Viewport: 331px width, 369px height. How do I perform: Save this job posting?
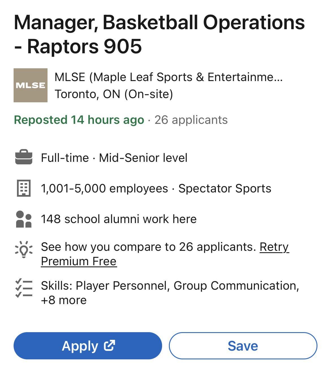coord(243,346)
